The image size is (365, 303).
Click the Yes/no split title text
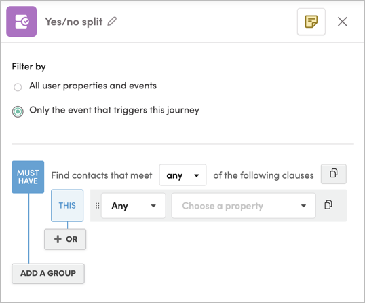click(73, 22)
